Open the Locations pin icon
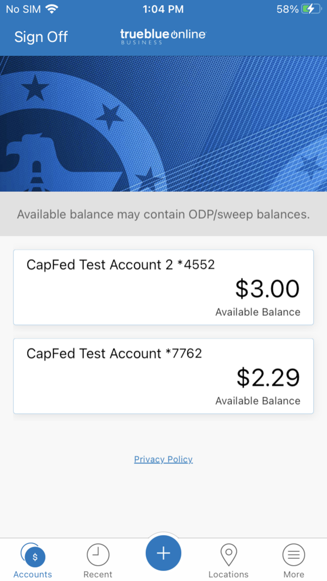Viewport: 327px width, 581px height. (x=228, y=554)
